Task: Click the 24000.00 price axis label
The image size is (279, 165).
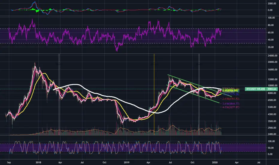Action: tap(272, 56)
